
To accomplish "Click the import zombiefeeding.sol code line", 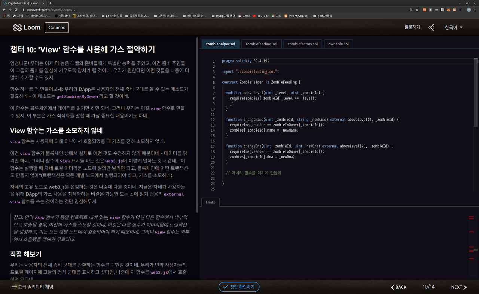I will 250,71.
